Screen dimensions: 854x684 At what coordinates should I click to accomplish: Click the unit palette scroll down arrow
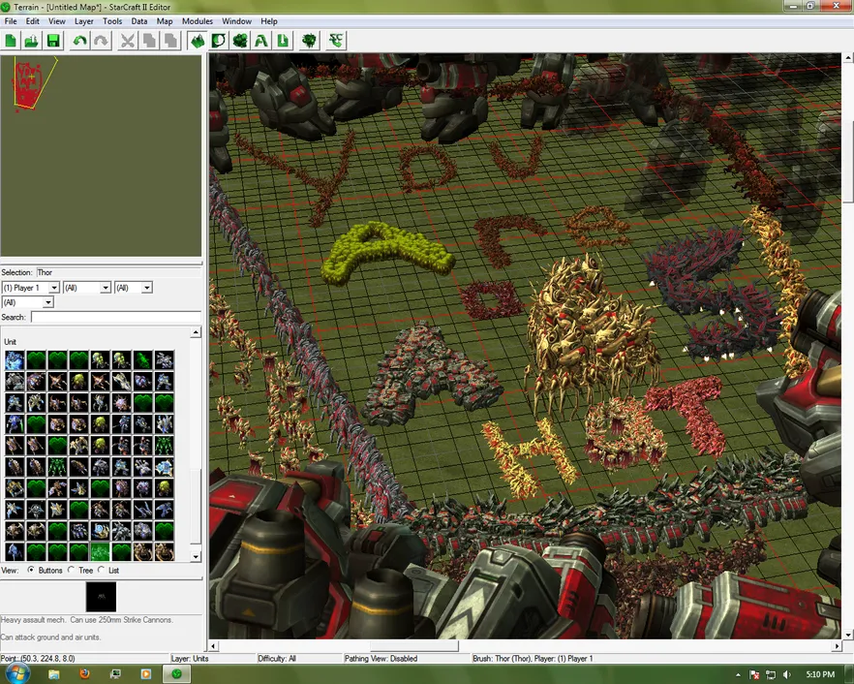coord(196,556)
